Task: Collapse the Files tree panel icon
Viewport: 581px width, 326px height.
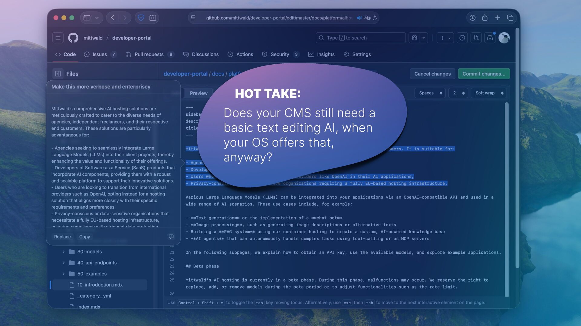Action: click(58, 74)
